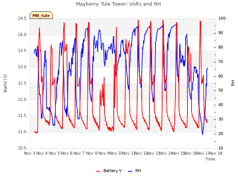Viewport: 238px width, 178px height.
Task: Click the chart title 'Mayberry Tule Tower: Volts and RH'
Action: (x=118, y=4)
